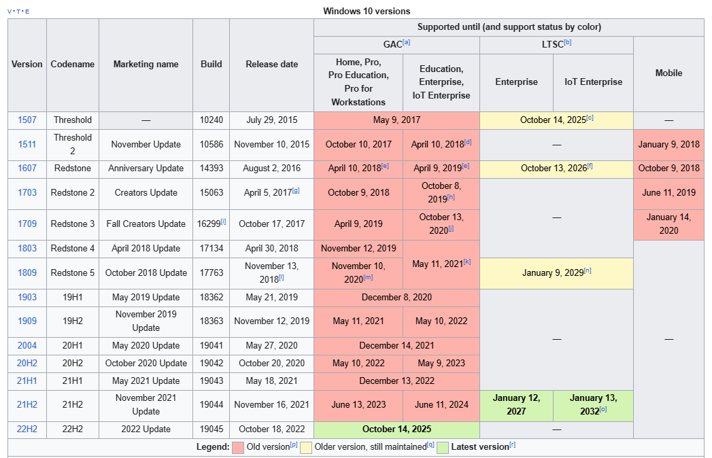The height and width of the screenshot is (458, 712).
Task: Open the version 1809 link
Action: pyautogui.click(x=27, y=272)
